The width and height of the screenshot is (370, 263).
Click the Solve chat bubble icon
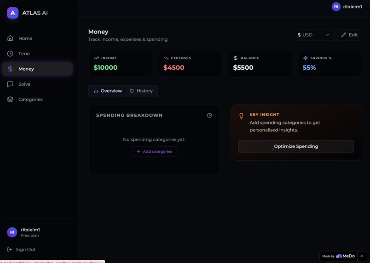click(x=10, y=84)
